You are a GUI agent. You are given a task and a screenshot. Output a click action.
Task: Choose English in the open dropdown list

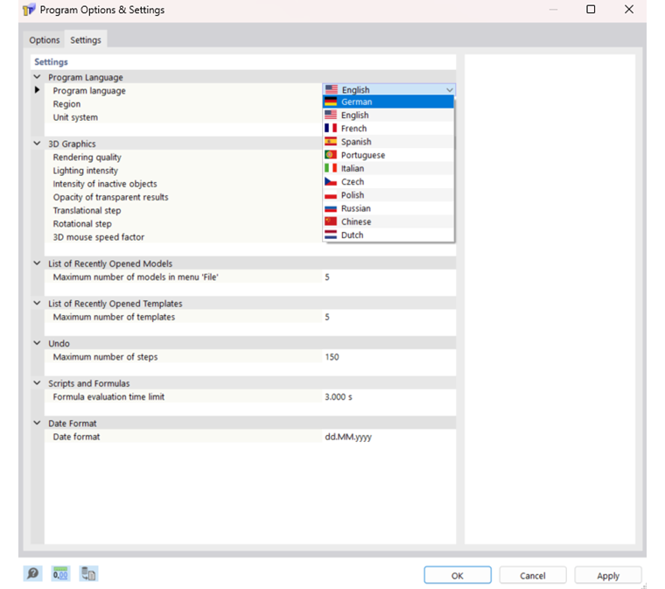click(388, 116)
